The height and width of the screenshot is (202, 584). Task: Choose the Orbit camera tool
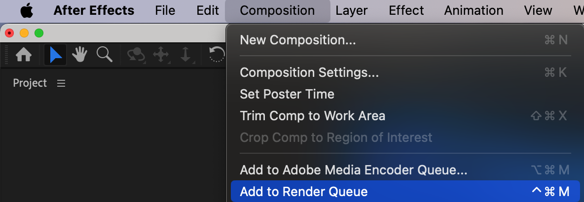click(136, 55)
